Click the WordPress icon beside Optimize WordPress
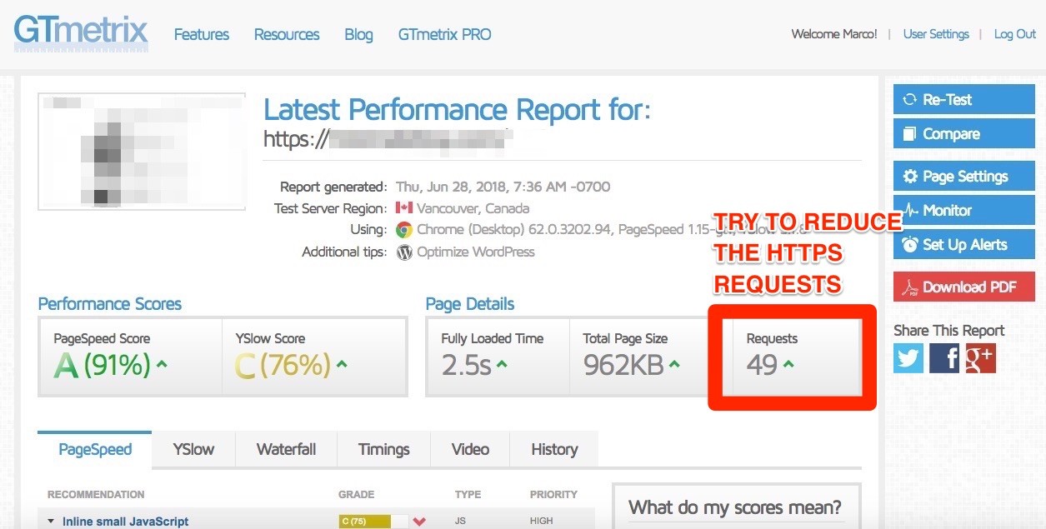This screenshot has width=1046, height=529. coord(404,252)
